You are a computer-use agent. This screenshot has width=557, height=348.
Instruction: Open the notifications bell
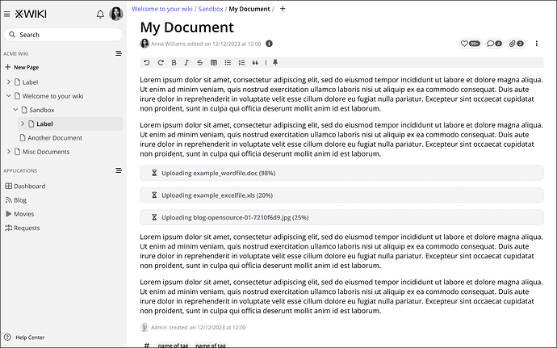(x=100, y=14)
